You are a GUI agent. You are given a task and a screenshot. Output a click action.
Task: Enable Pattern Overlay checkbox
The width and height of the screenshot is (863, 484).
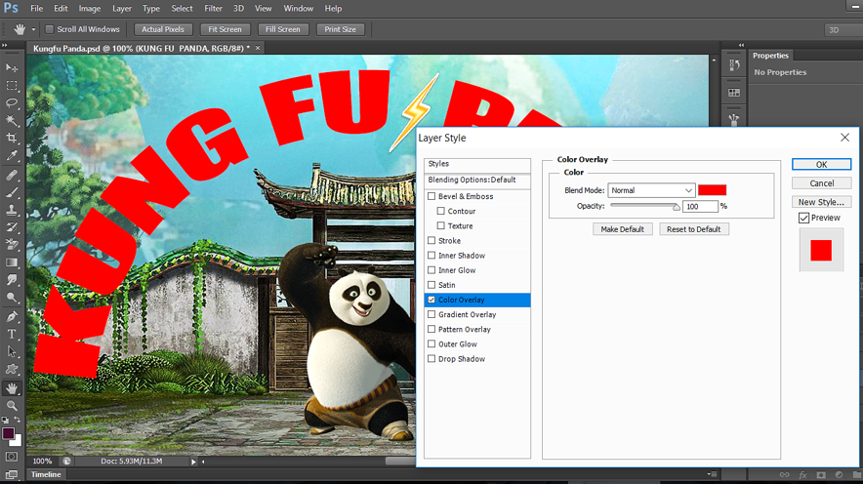pyautogui.click(x=431, y=330)
